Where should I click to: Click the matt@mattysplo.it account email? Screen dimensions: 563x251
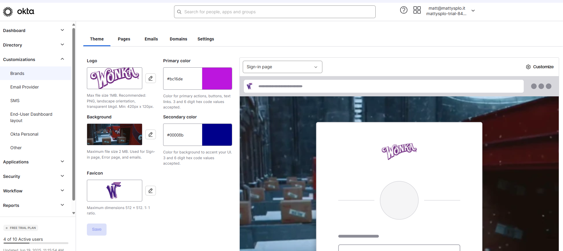click(x=447, y=8)
